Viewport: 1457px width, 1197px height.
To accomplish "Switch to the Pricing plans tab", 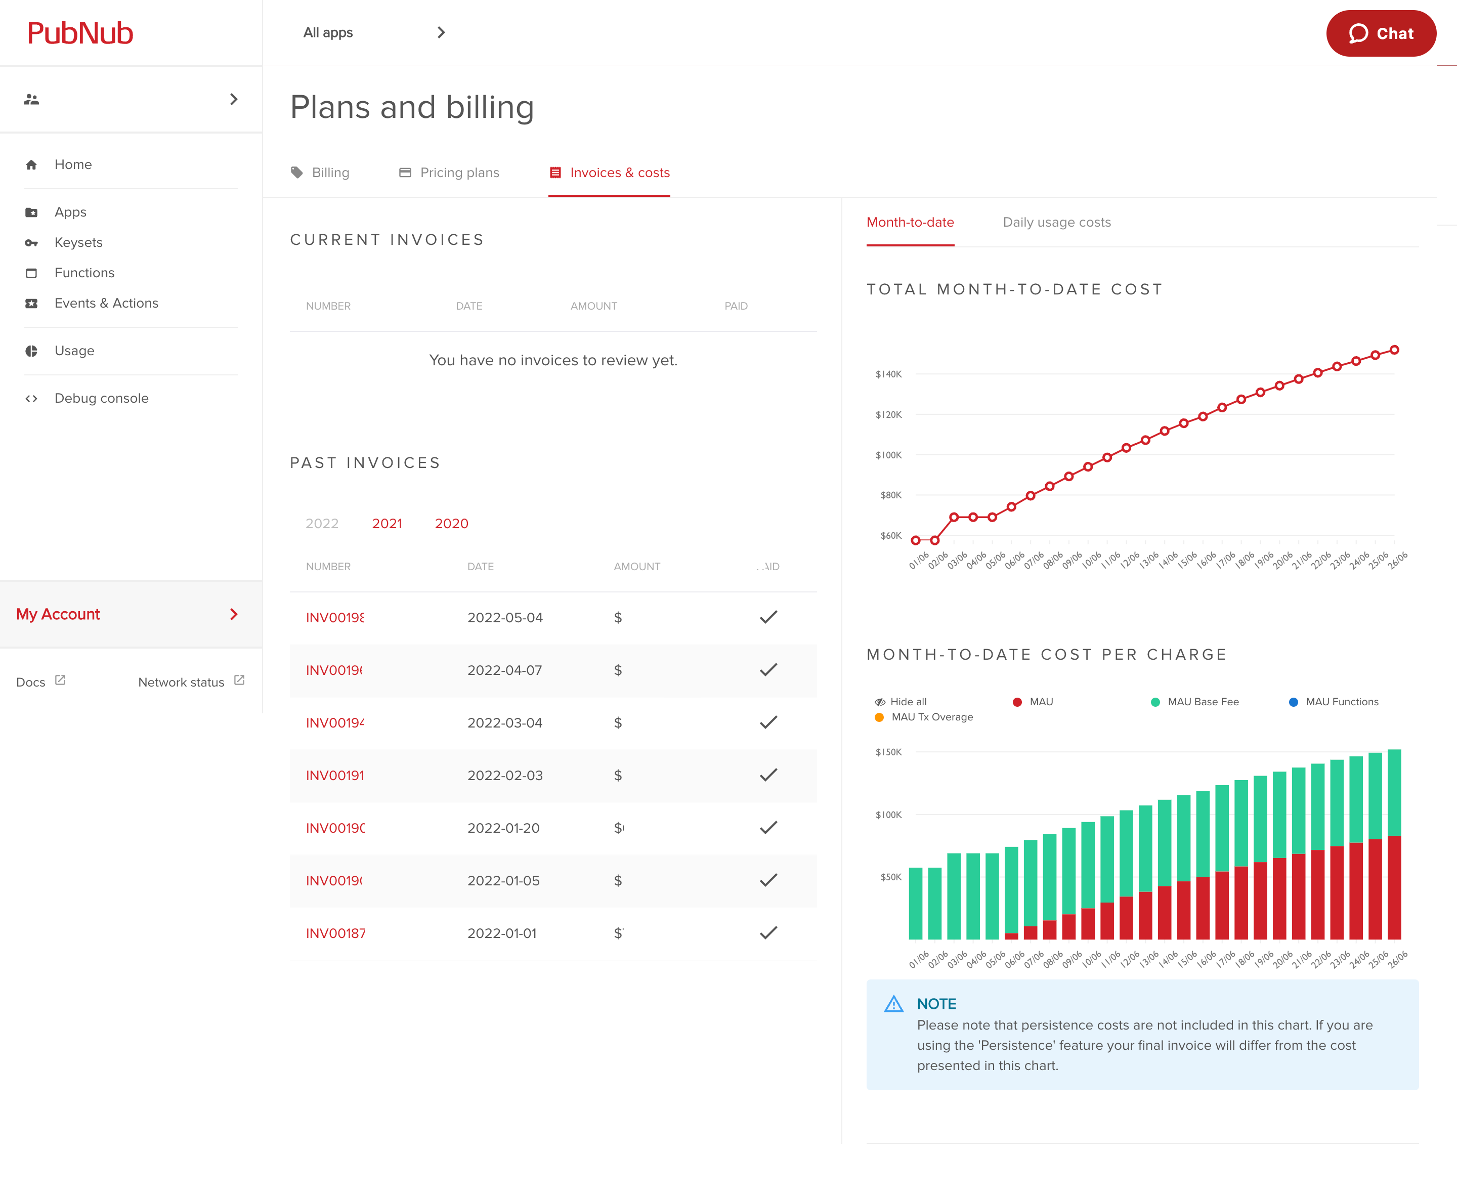I will tap(459, 173).
